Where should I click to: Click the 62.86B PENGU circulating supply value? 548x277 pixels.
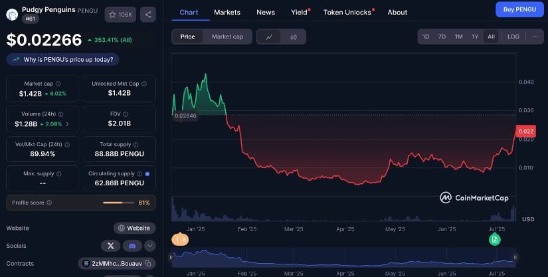(119, 183)
